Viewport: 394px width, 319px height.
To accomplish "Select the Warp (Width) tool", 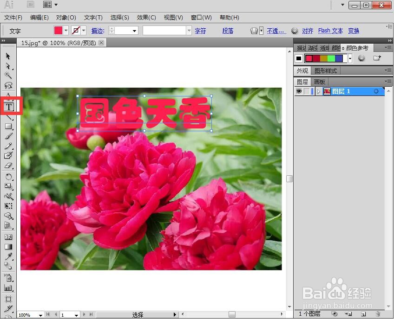I will pos(8,196).
